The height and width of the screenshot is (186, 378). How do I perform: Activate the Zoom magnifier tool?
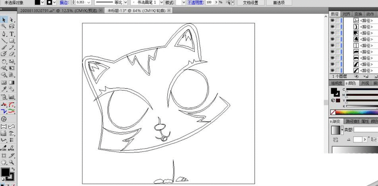point(12,162)
